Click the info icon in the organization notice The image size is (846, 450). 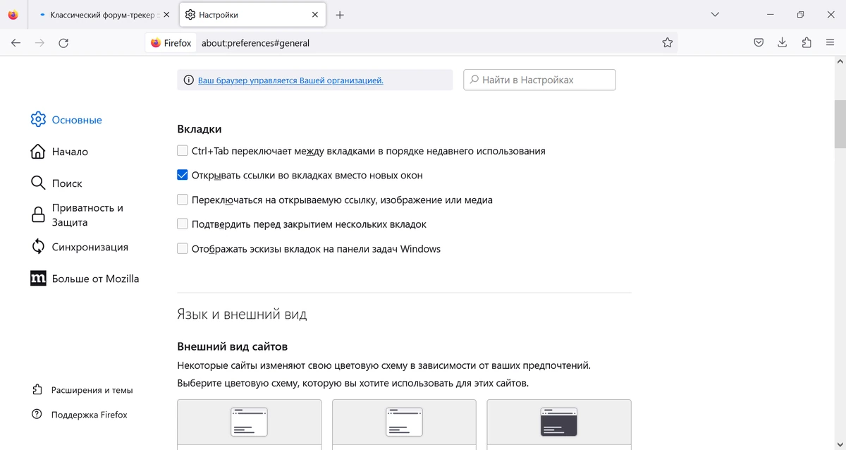[x=188, y=80]
